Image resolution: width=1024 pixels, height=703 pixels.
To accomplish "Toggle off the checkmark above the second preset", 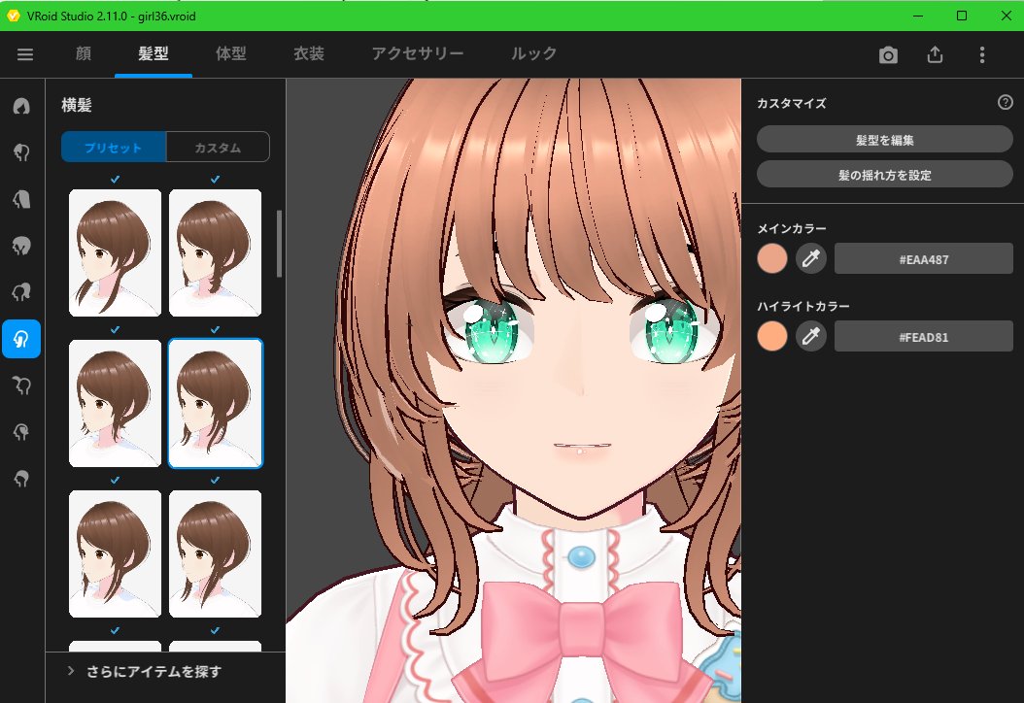I will pos(215,179).
